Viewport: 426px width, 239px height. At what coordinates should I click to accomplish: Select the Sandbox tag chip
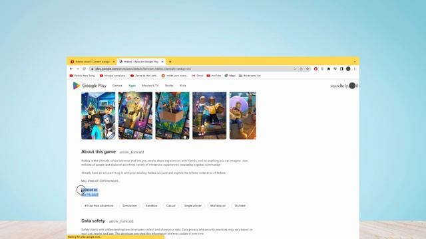tap(151, 206)
